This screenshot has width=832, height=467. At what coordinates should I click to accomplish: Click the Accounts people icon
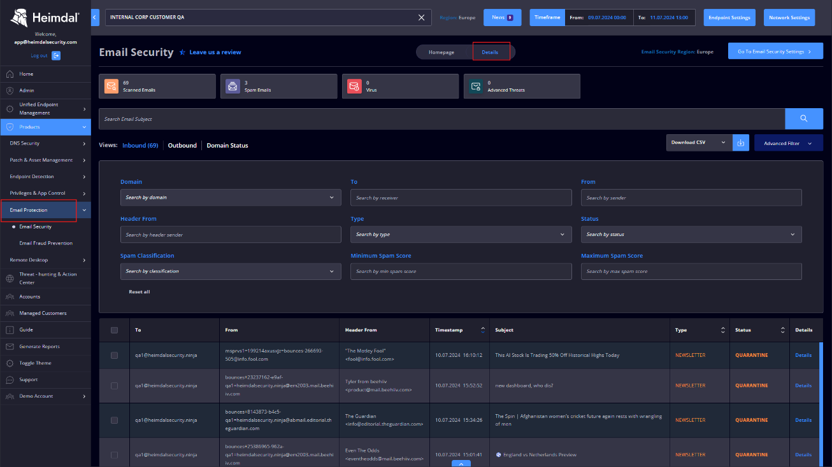tap(10, 296)
